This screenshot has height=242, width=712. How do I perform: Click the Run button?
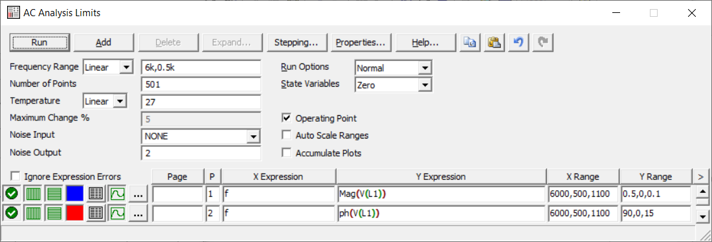coord(39,42)
